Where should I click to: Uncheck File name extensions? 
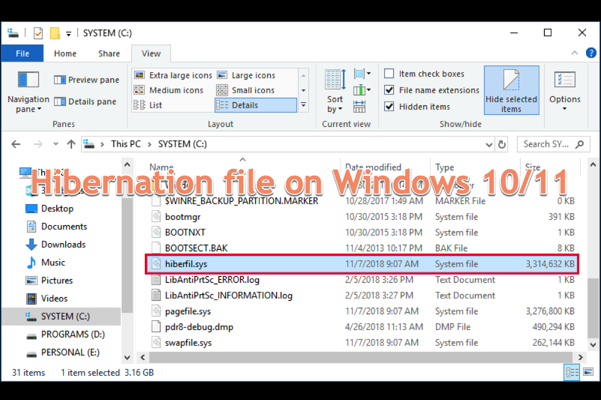pos(389,90)
